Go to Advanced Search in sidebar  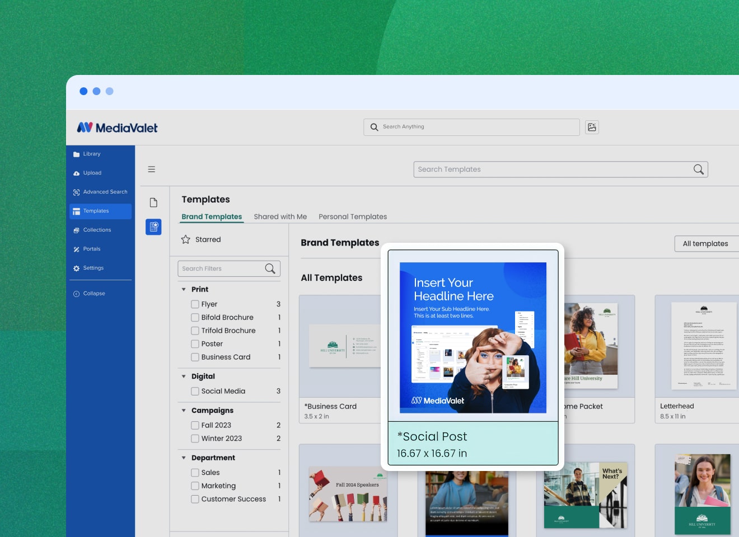coord(105,192)
